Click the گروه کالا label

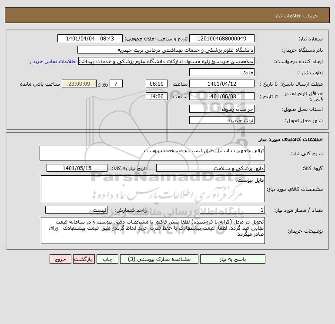coord(312,168)
